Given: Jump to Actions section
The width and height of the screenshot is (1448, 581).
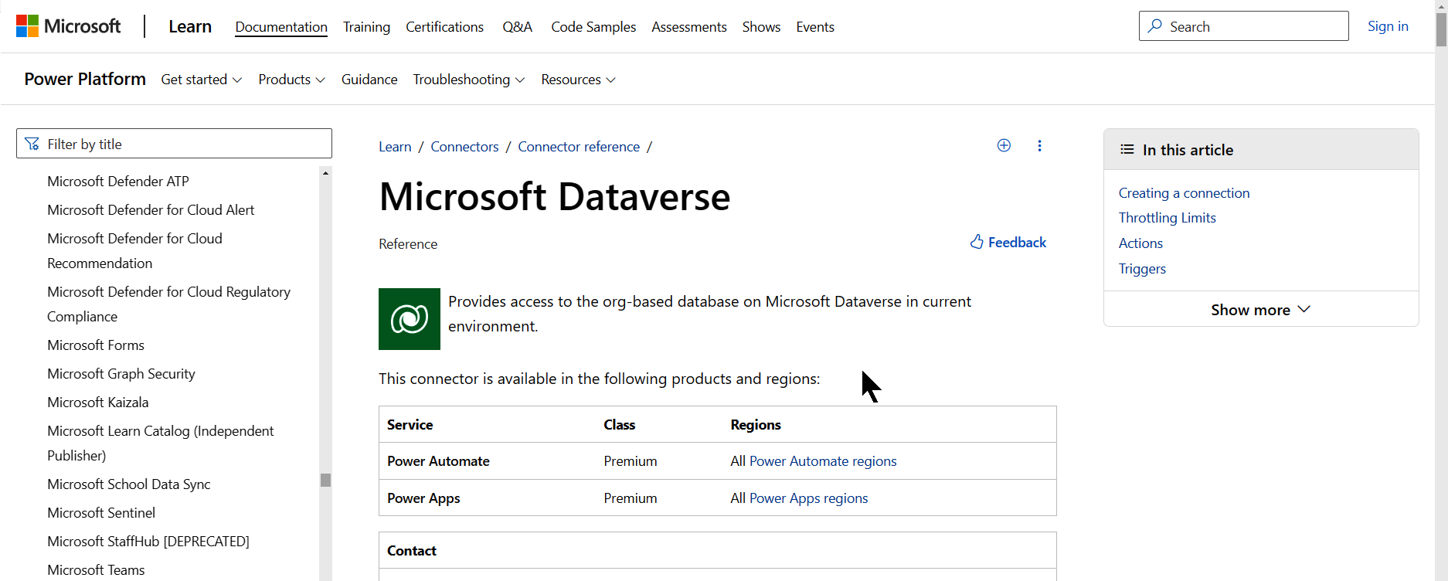Looking at the screenshot, I should tap(1140, 243).
